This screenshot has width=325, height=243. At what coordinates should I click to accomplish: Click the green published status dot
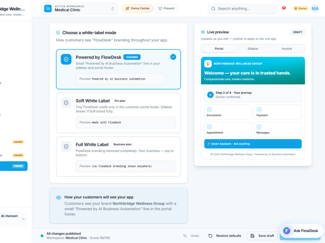pyautogui.click(x=42, y=236)
